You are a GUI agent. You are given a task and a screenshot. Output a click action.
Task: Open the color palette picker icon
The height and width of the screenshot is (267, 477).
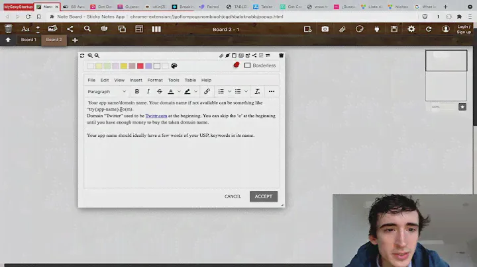174,66
